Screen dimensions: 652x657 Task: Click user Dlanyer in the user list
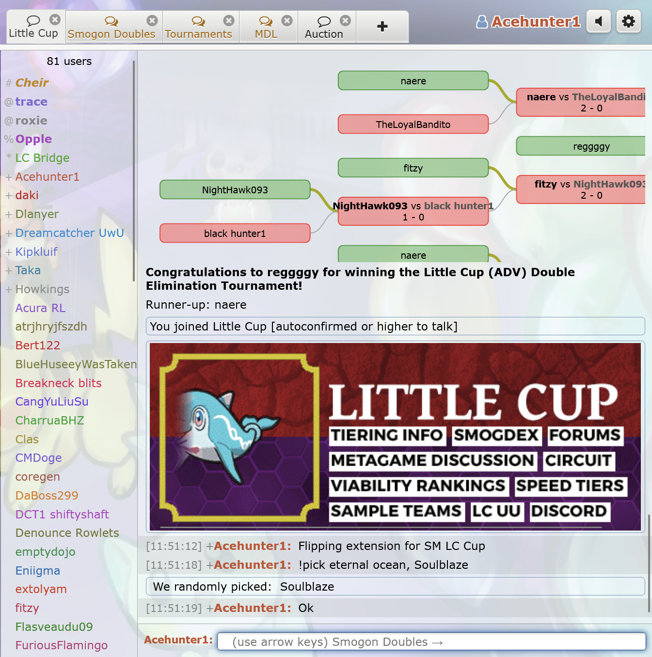37,214
